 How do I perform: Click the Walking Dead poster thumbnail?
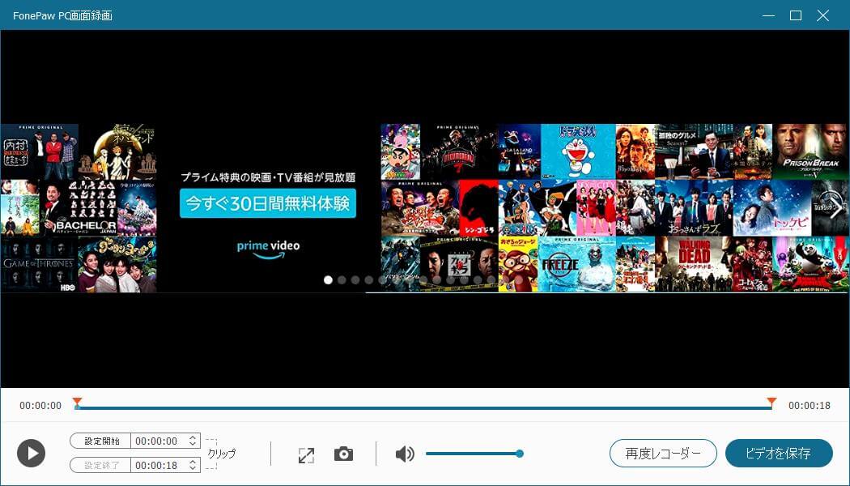pyautogui.click(x=694, y=264)
